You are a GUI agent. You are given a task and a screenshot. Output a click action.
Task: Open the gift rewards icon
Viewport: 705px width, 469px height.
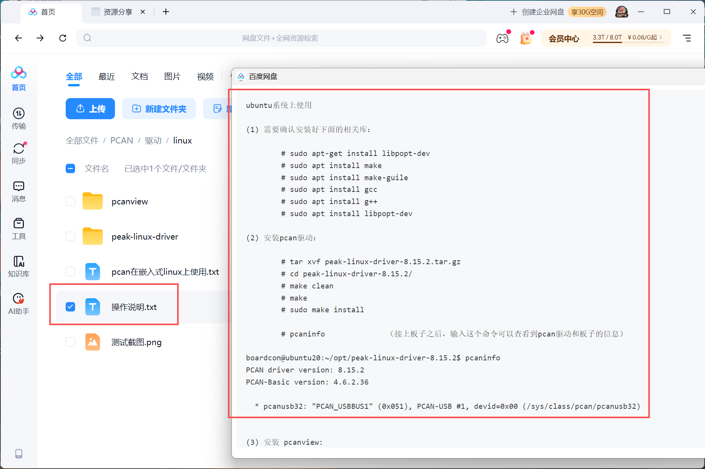pos(526,38)
